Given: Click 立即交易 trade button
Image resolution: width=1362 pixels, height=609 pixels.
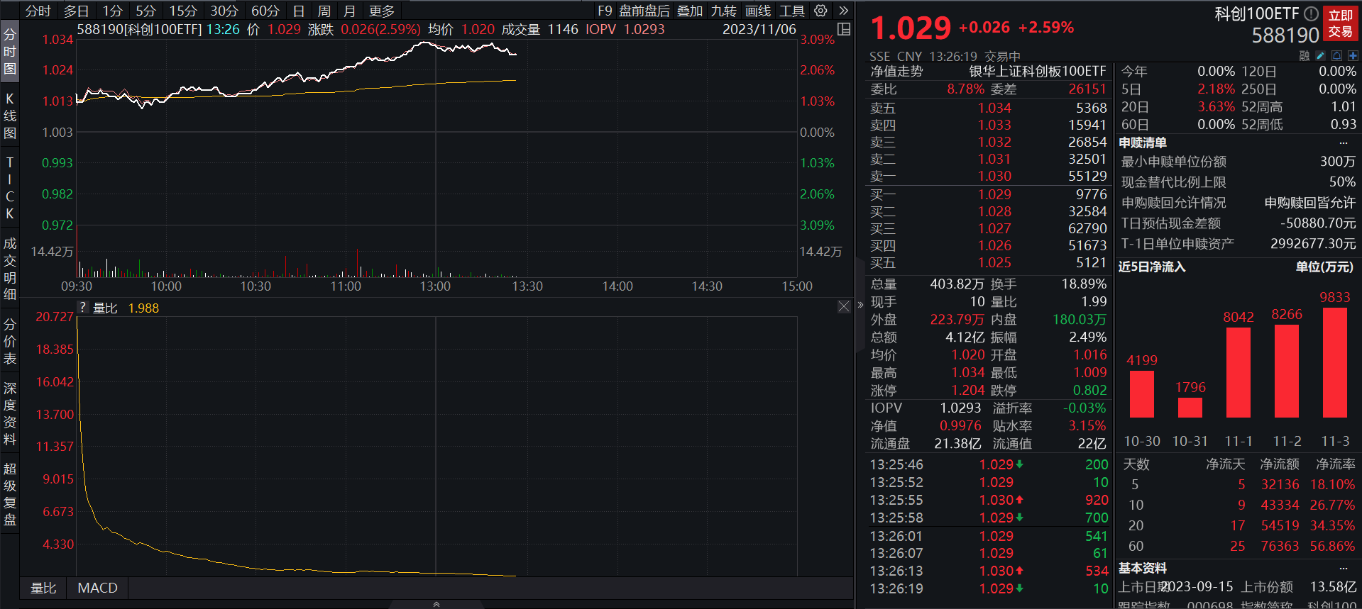Looking at the screenshot, I should (1341, 23).
